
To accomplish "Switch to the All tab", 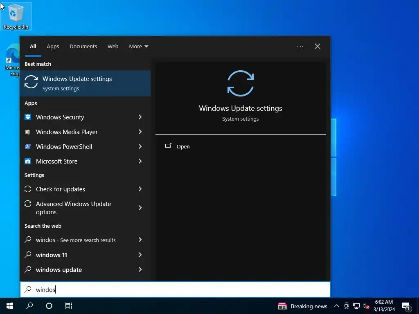I will [x=33, y=47].
